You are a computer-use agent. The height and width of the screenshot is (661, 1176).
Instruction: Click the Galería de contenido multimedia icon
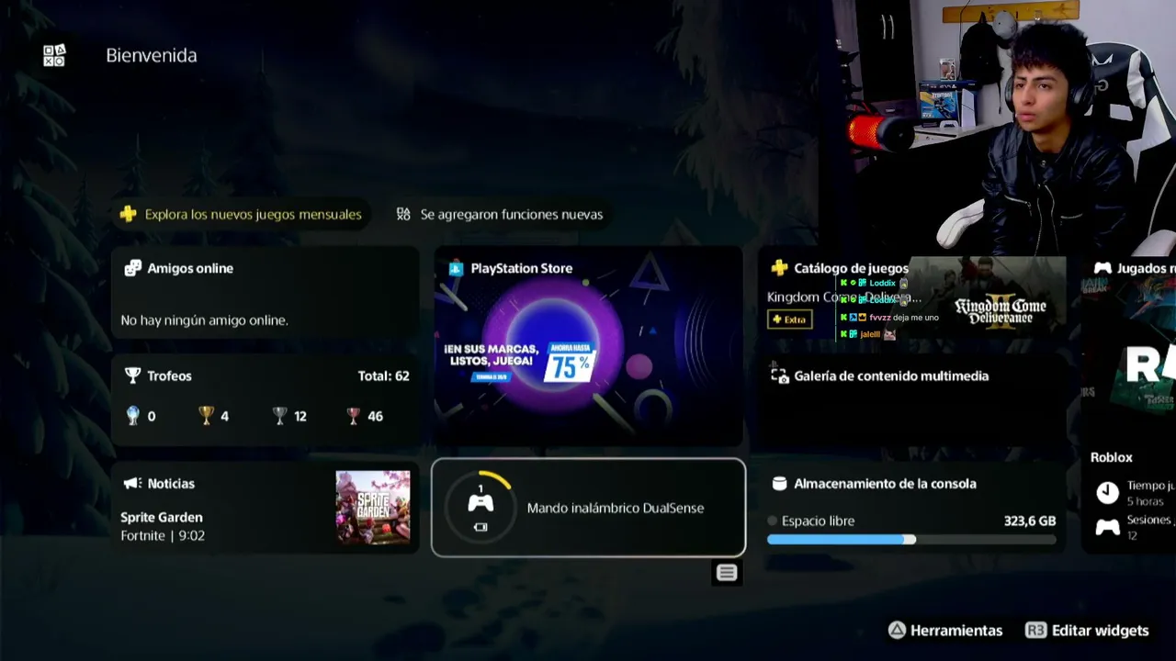tap(780, 375)
